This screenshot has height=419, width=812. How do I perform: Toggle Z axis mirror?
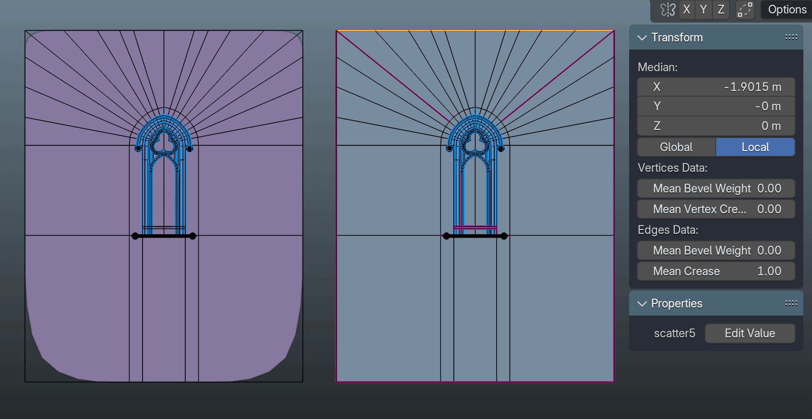(x=721, y=10)
